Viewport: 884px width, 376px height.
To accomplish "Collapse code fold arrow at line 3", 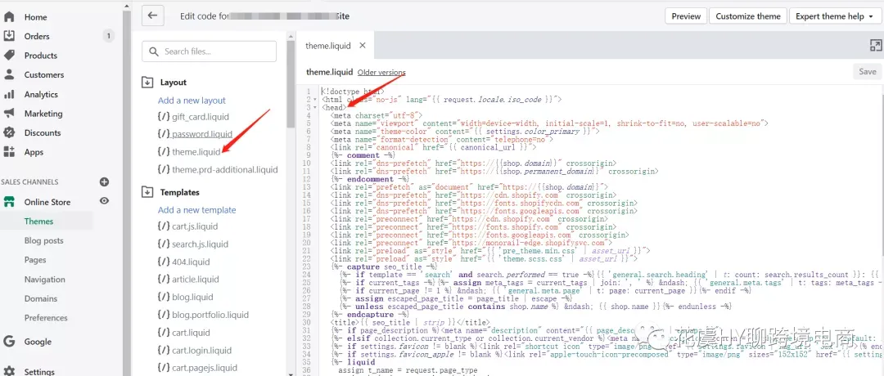I will click(x=315, y=107).
